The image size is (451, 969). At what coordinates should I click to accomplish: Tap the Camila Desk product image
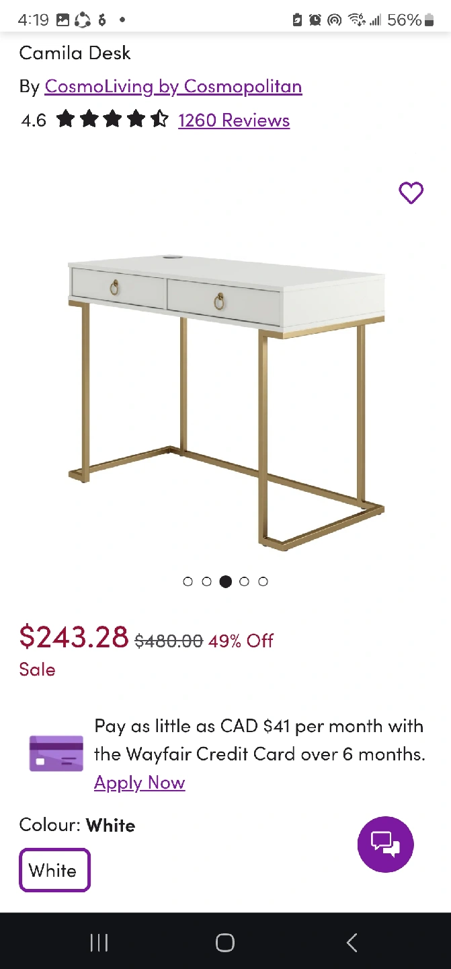point(226,401)
